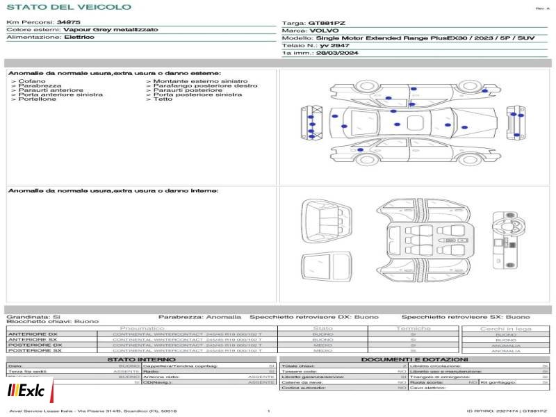Select 'Grandinata: Si' text
Image resolution: width=556 pixels, height=417 pixels.
tap(33, 317)
